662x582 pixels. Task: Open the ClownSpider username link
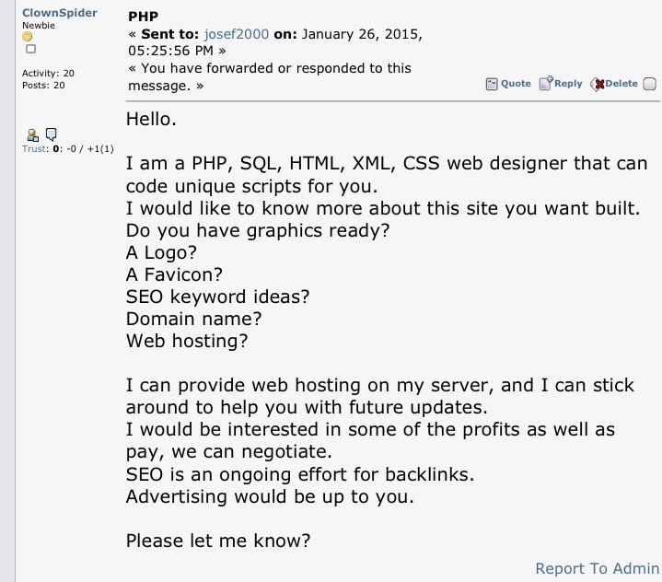point(60,13)
